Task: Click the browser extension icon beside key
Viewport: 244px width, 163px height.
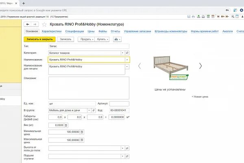Action: coord(235,10)
